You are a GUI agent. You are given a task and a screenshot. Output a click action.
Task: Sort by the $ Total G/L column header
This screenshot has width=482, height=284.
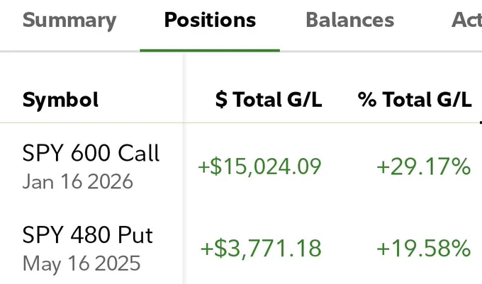point(269,99)
